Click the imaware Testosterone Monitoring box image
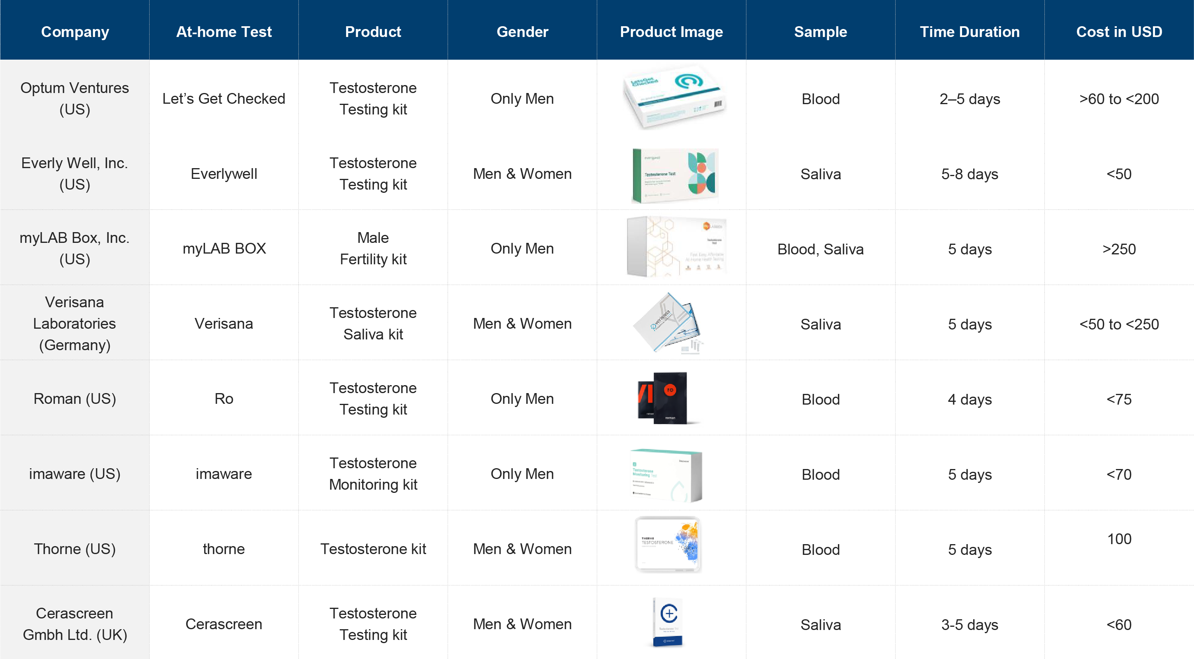The height and width of the screenshot is (659, 1194). coord(666,475)
